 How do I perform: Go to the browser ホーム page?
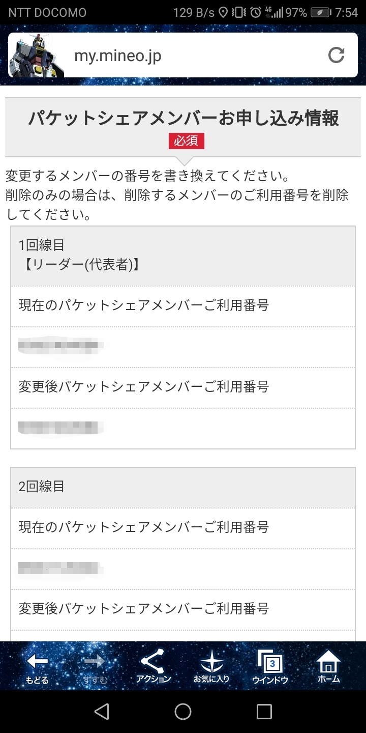[328, 667]
